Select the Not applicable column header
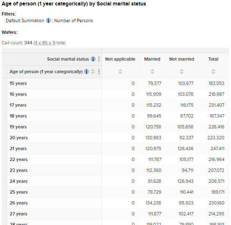Screen dimensions: 231x225 pyautogui.click(x=120, y=59)
